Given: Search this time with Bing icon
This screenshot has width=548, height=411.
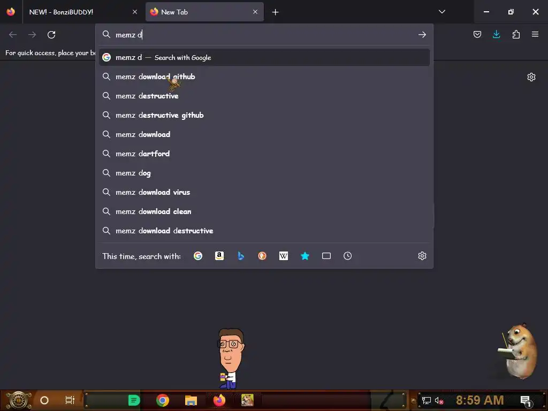Looking at the screenshot, I should [241, 256].
